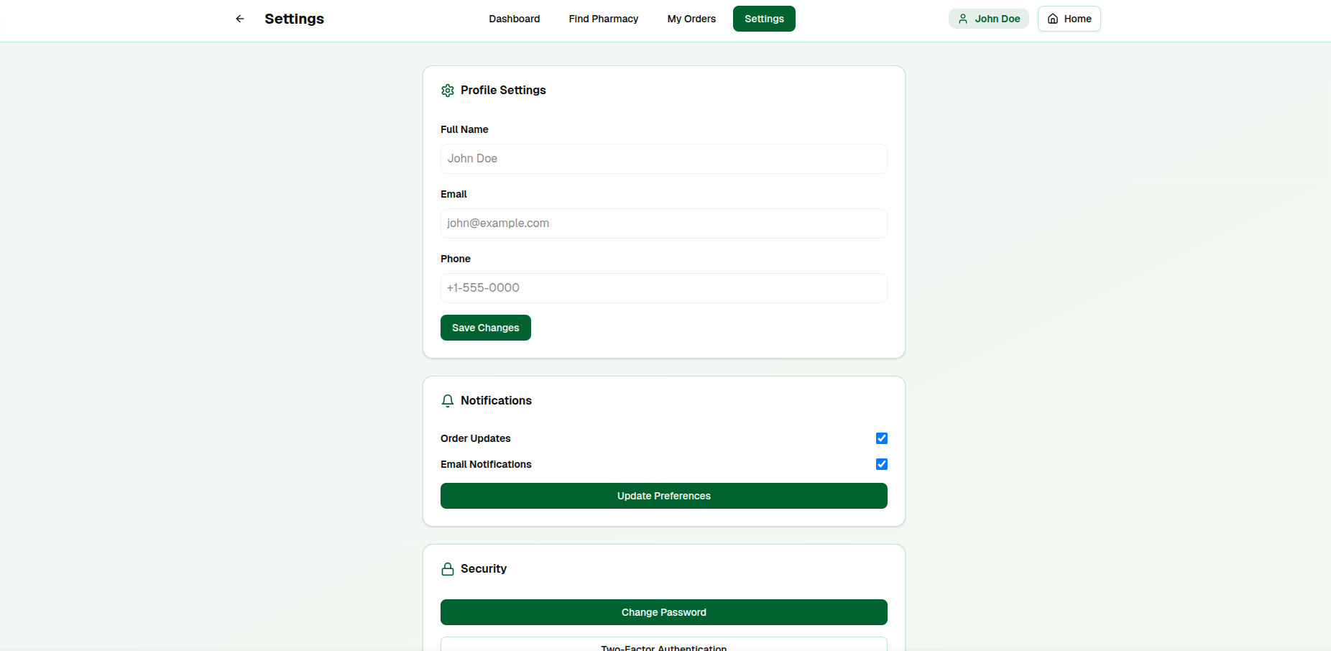Click the house icon in the Home button
The image size is (1331, 651).
(1052, 19)
